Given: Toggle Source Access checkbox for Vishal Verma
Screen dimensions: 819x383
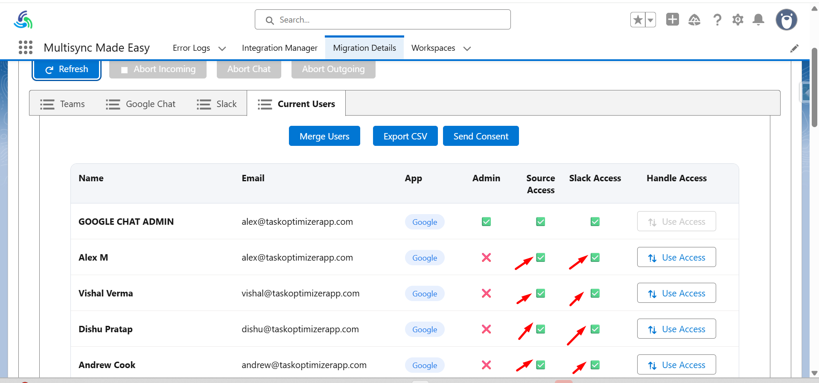Looking at the screenshot, I should pos(541,293).
